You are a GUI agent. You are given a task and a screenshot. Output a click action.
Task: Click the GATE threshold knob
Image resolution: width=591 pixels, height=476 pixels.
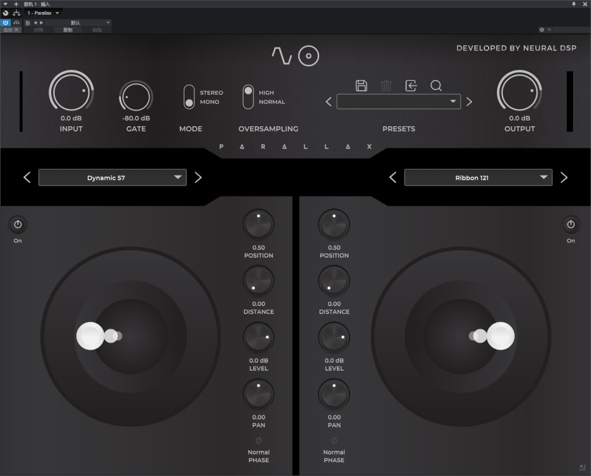[136, 96]
